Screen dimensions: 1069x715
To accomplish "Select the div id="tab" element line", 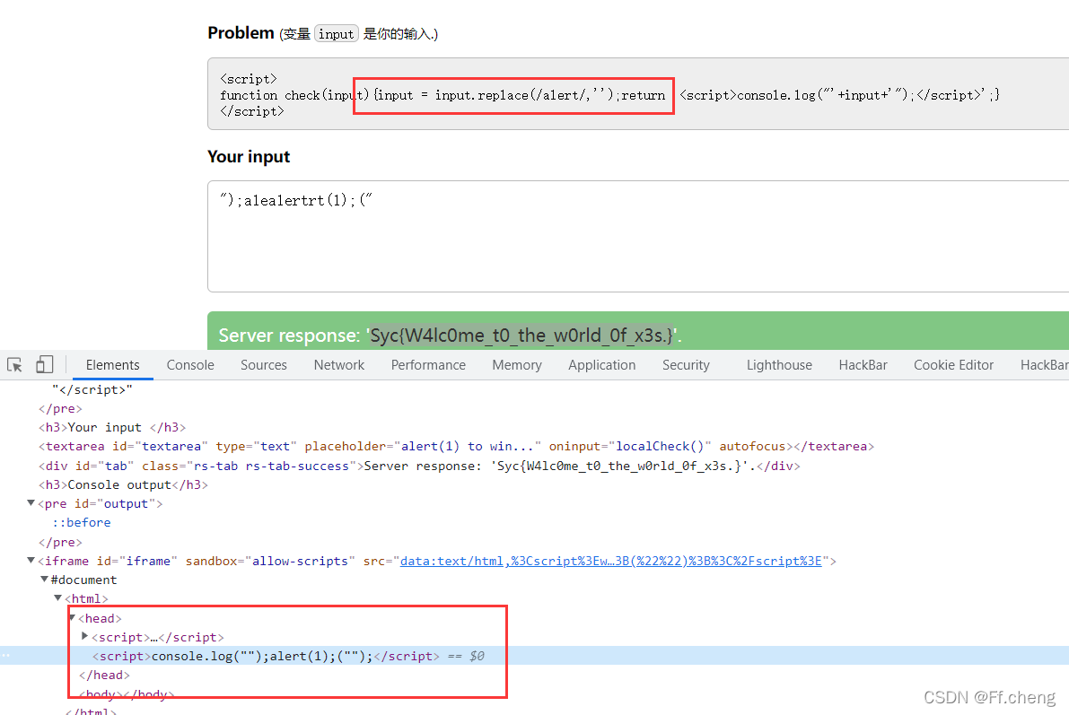I will pos(419,466).
